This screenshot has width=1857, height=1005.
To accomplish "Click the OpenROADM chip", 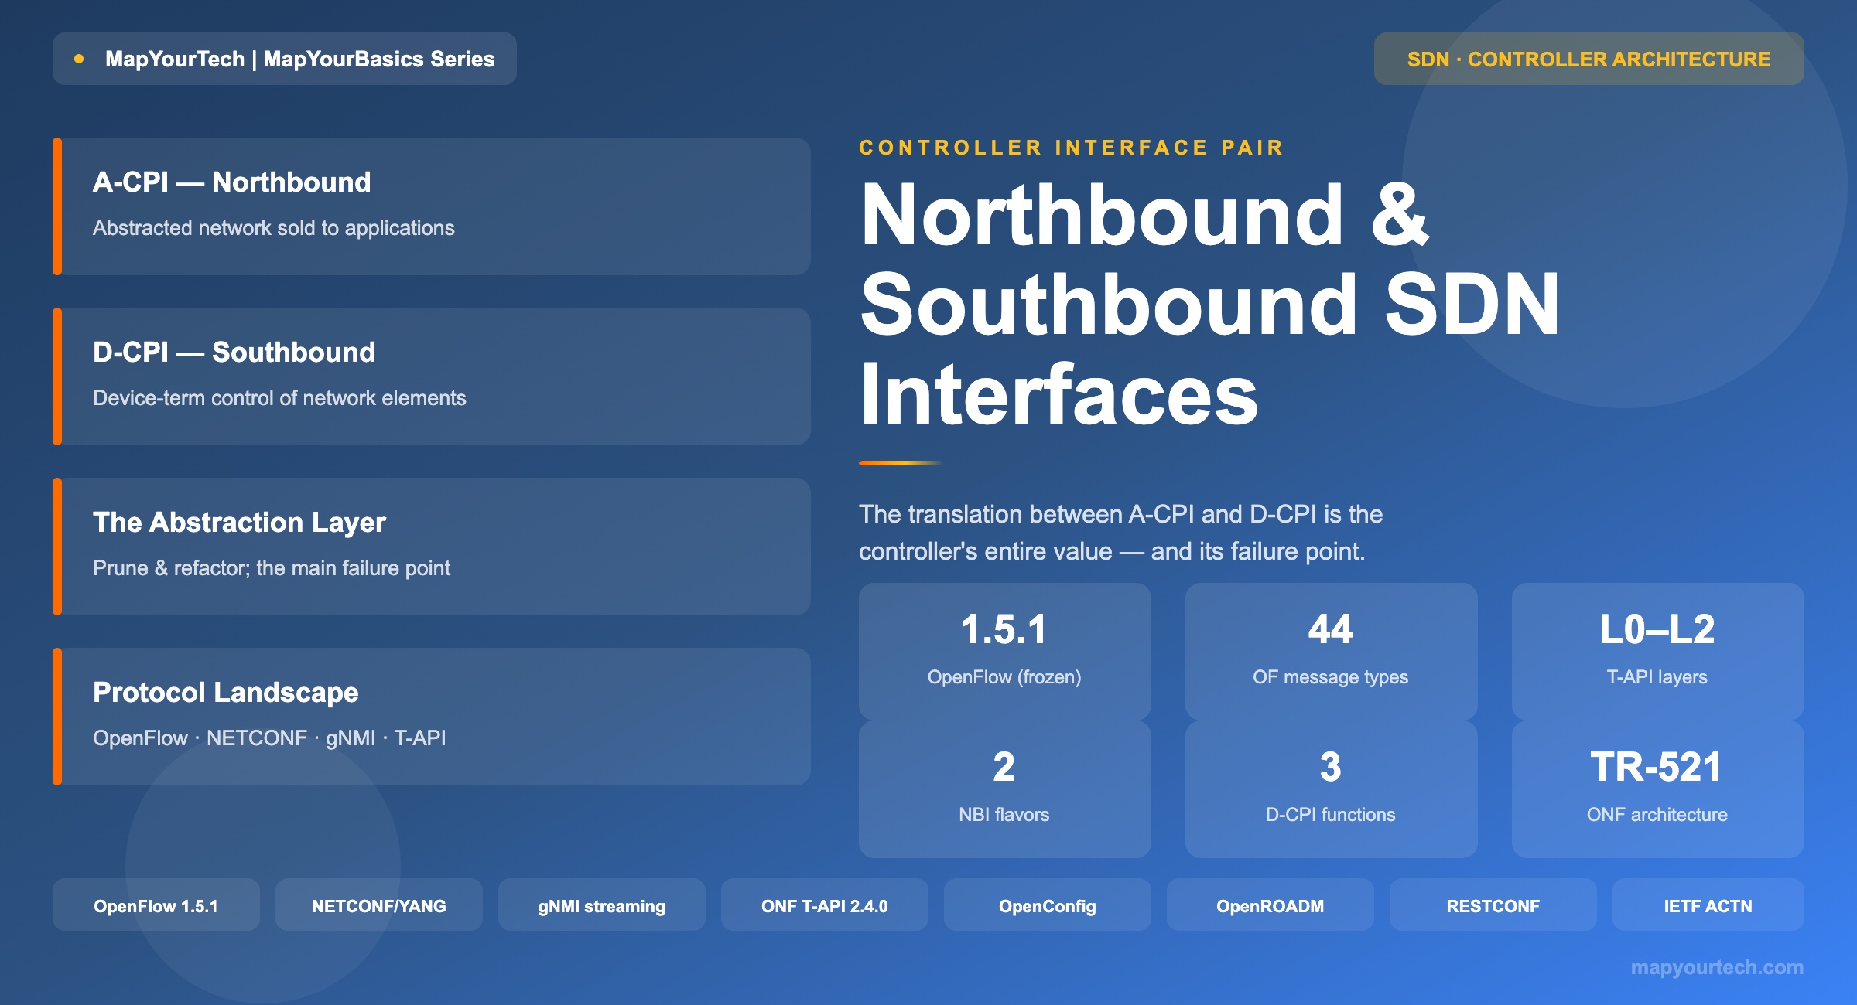I will (1270, 905).
